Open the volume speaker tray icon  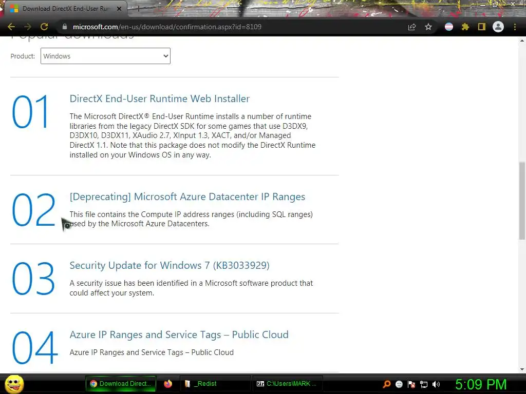pyautogui.click(x=436, y=384)
